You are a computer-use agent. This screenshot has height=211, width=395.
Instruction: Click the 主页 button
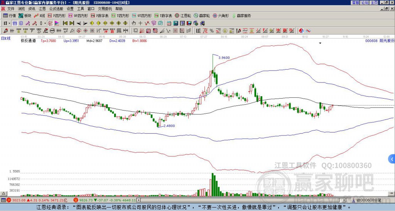pyautogui.click(x=374, y=3)
